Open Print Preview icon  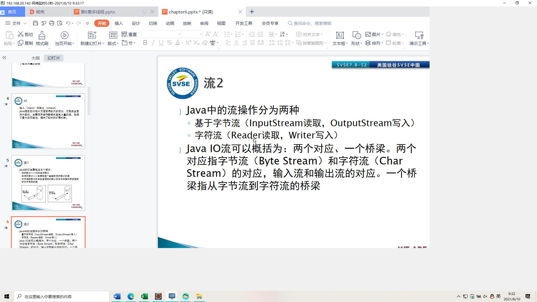(60, 23)
